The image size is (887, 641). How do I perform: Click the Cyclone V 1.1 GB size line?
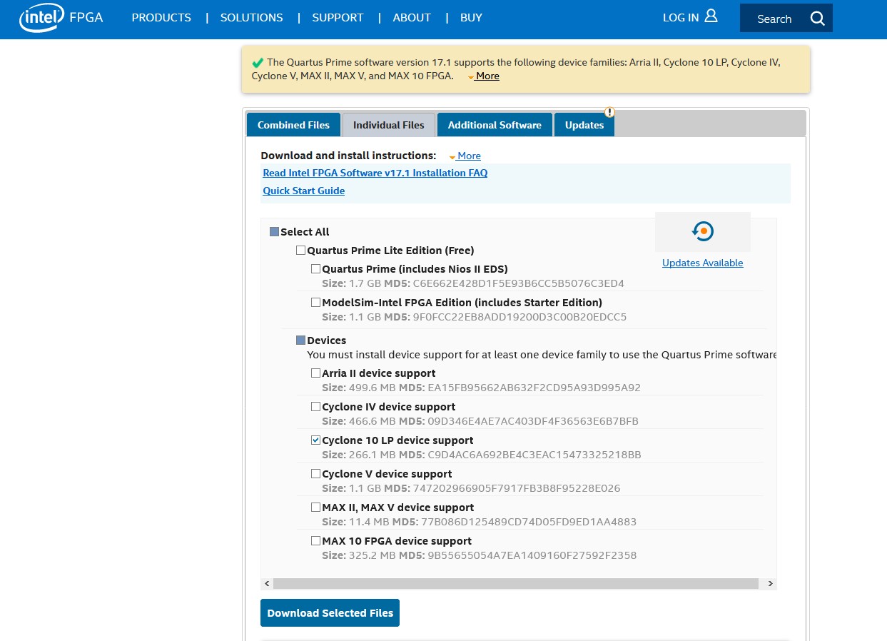[x=471, y=489]
